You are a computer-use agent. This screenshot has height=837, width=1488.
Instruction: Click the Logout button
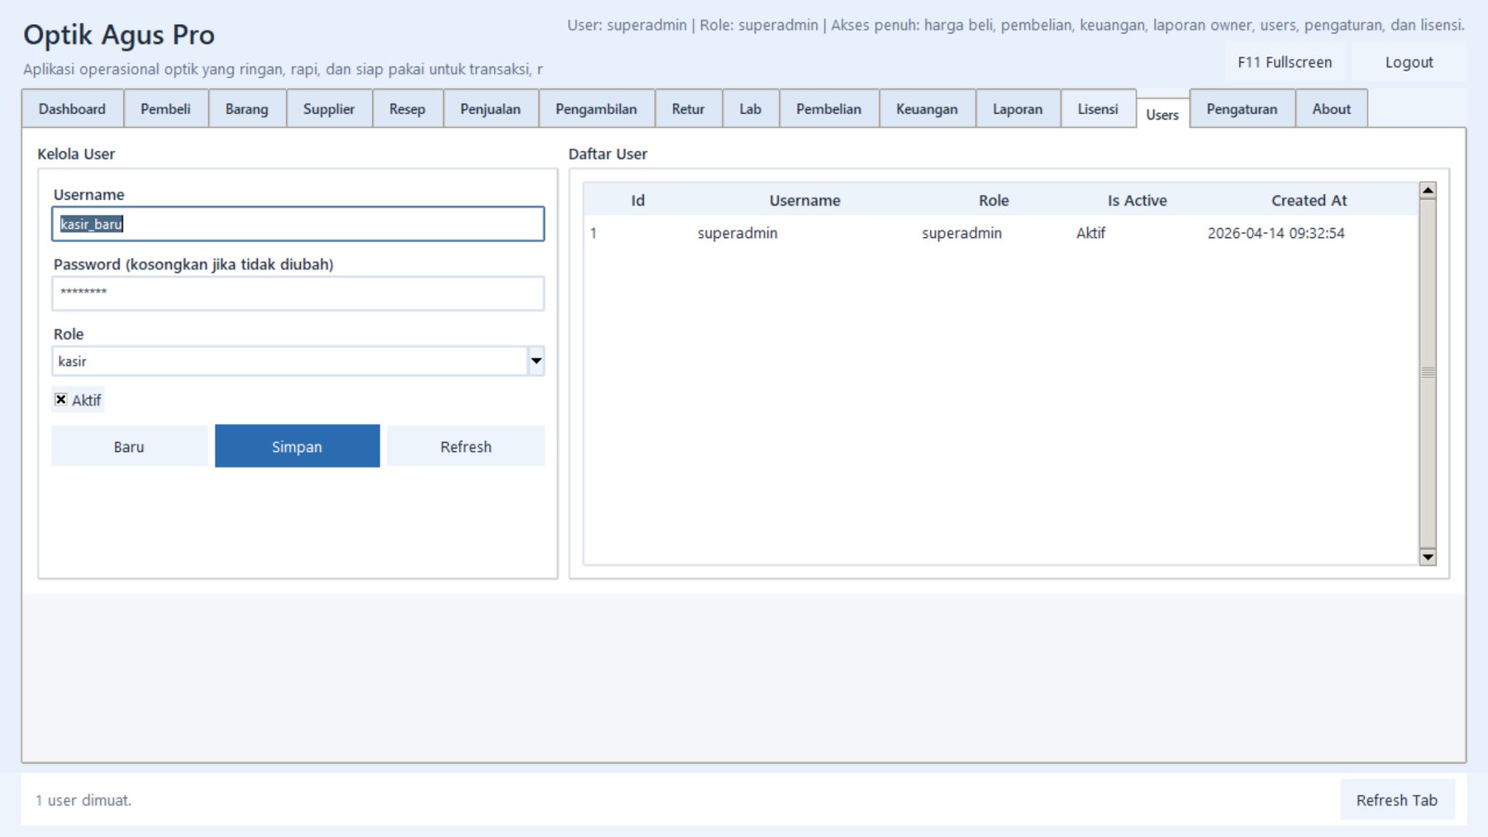1409,63
